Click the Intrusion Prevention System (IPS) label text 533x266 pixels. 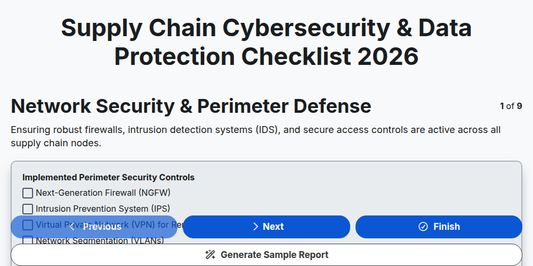(103, 209)
